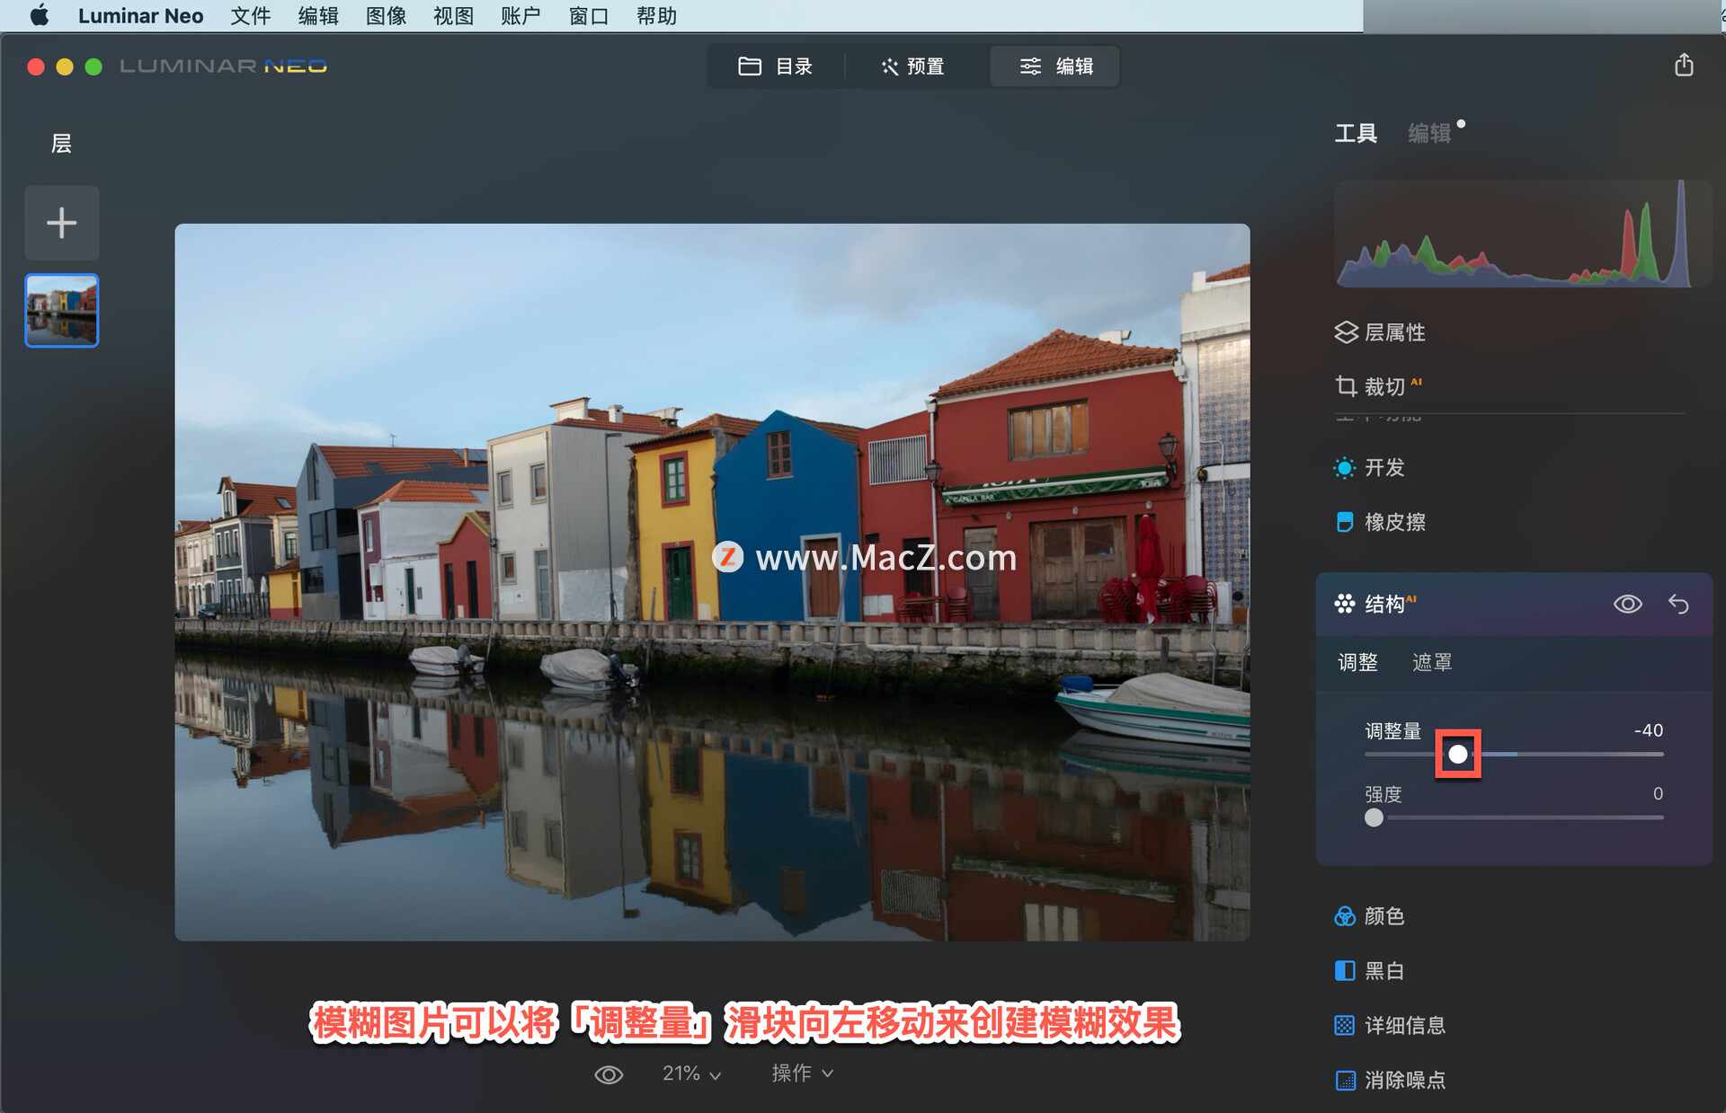The image size is (1726, 1113).
Task: Open the 操作 actions dropdown
Action: click(803, 1073)
